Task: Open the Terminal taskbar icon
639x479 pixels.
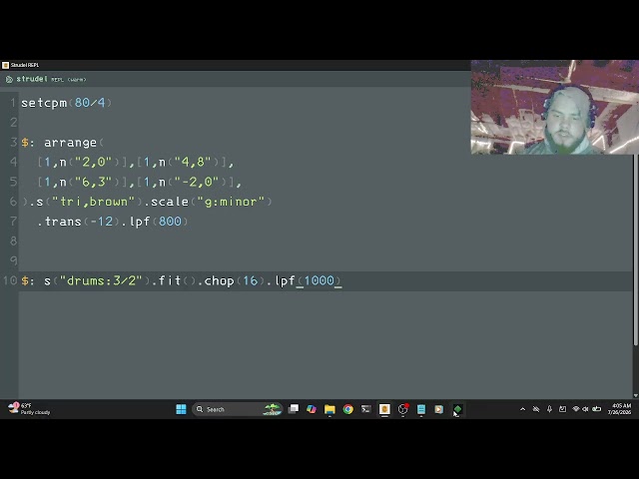Action: click(366, 409)
